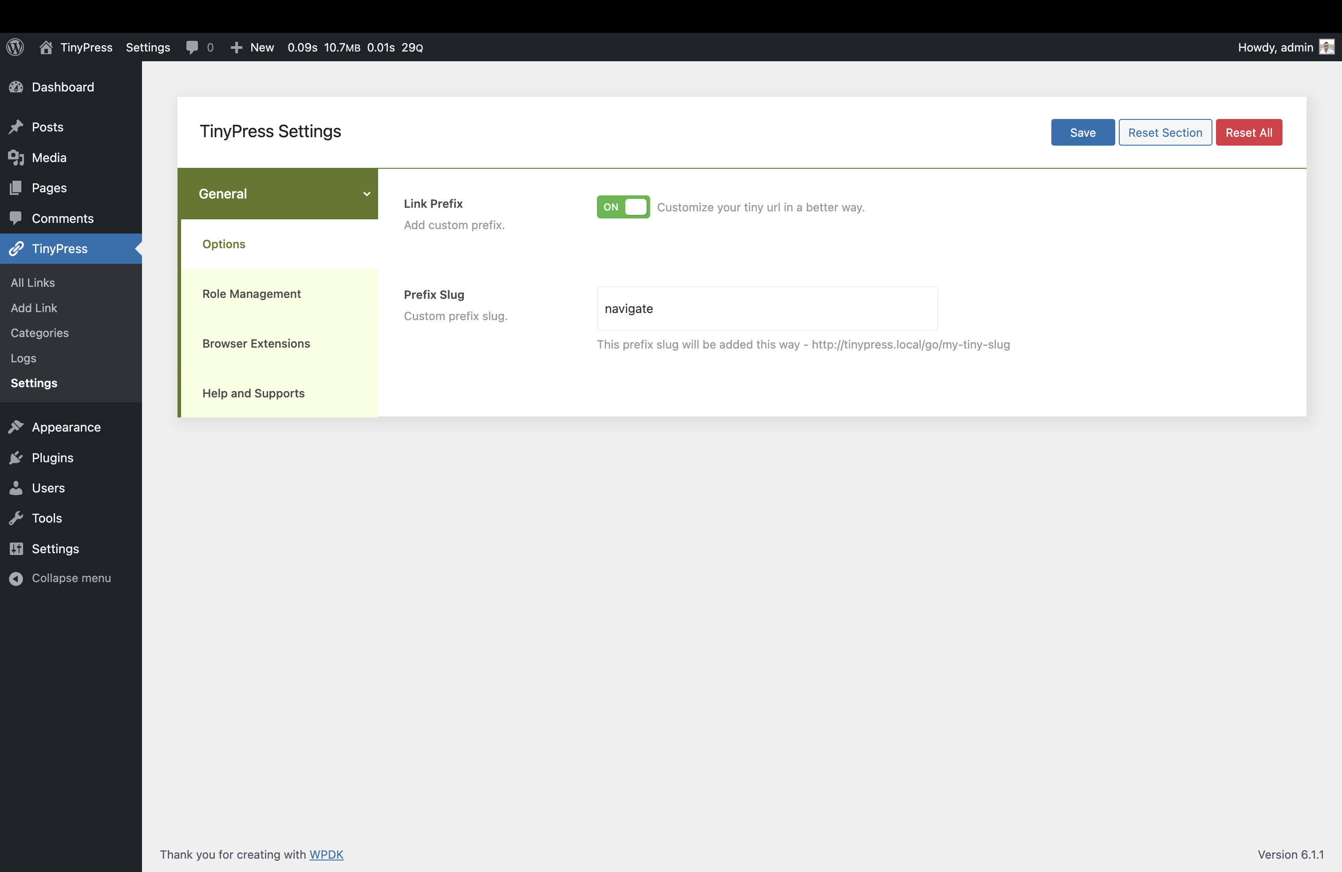Toggle the Link Prefix ON switch
Image resolution: width=1342 pixels, height=872 pixels.
tap(623, 207)
